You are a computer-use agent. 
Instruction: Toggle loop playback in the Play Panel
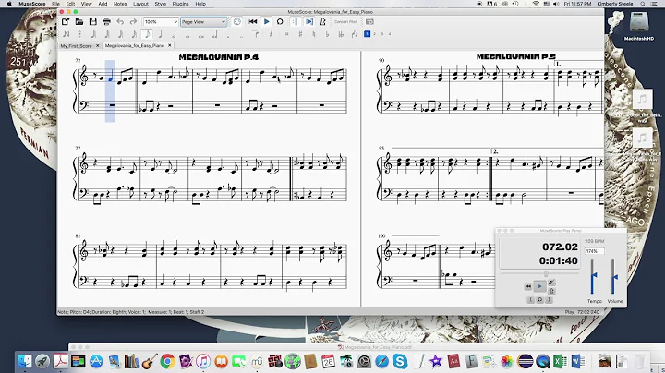(540, 300)
